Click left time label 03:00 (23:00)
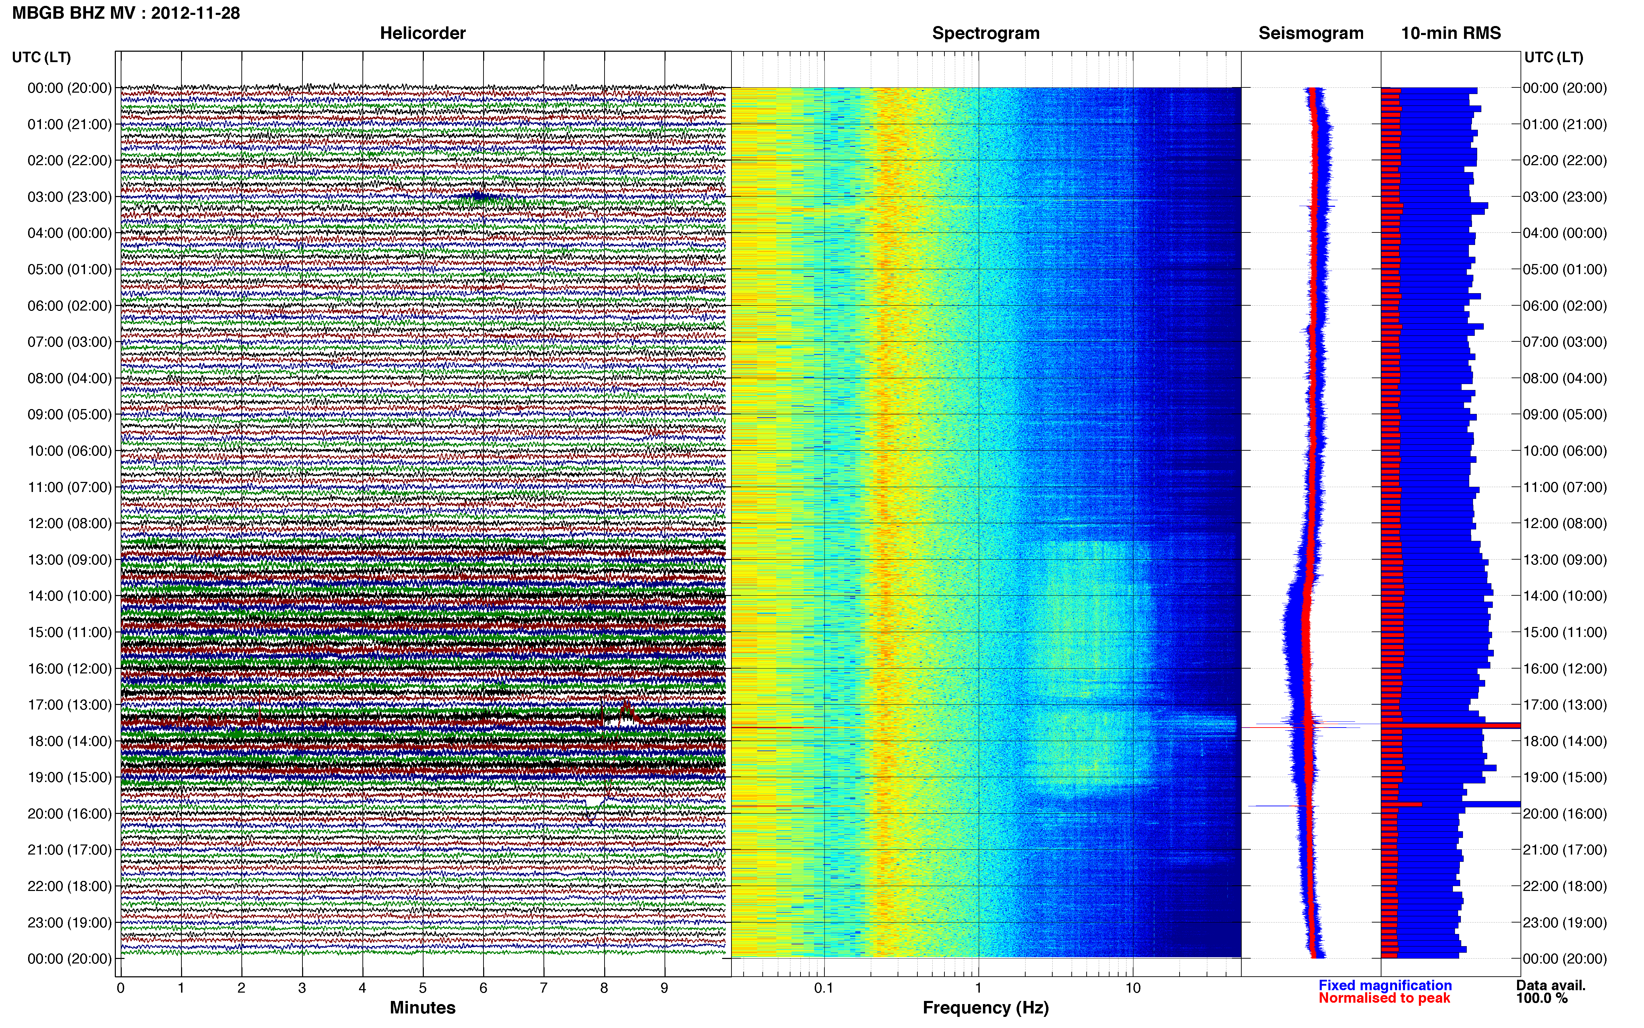This screenshot has width=1644, height=1028. pyautogui.click(x=69, y=196)
